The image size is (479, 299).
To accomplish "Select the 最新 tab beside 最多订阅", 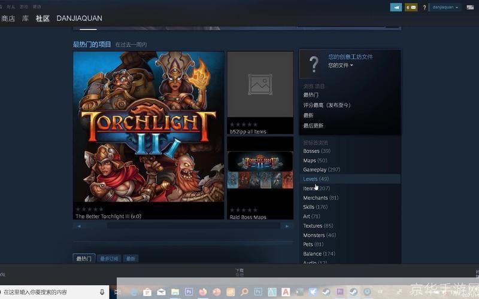I will (131, 259).
